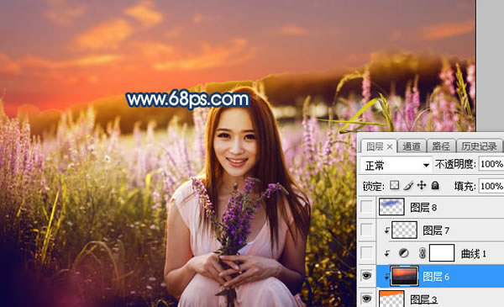Select the 图层 8 thumbnail
This screenshot has width=504, height=307.
(x=391, y=207)
